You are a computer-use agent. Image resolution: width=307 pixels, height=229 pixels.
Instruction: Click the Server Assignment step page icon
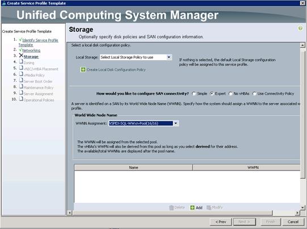point(21,93)
